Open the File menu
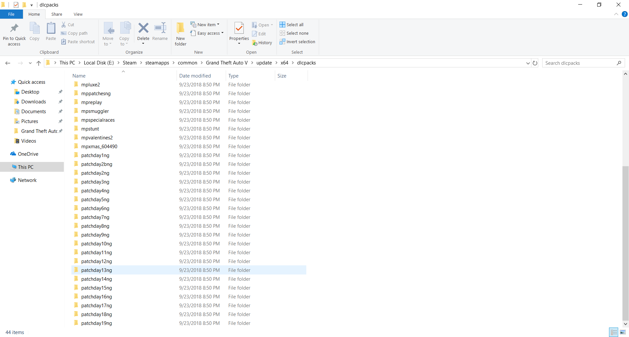The height and width of the screenshot is (337, 629). click(x=11, y=14)
